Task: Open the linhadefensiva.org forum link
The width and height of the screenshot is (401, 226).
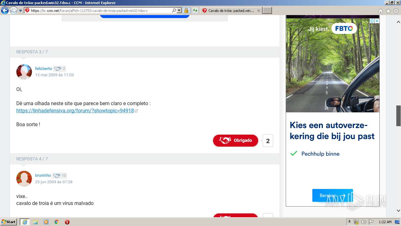Action: [75, 110]
